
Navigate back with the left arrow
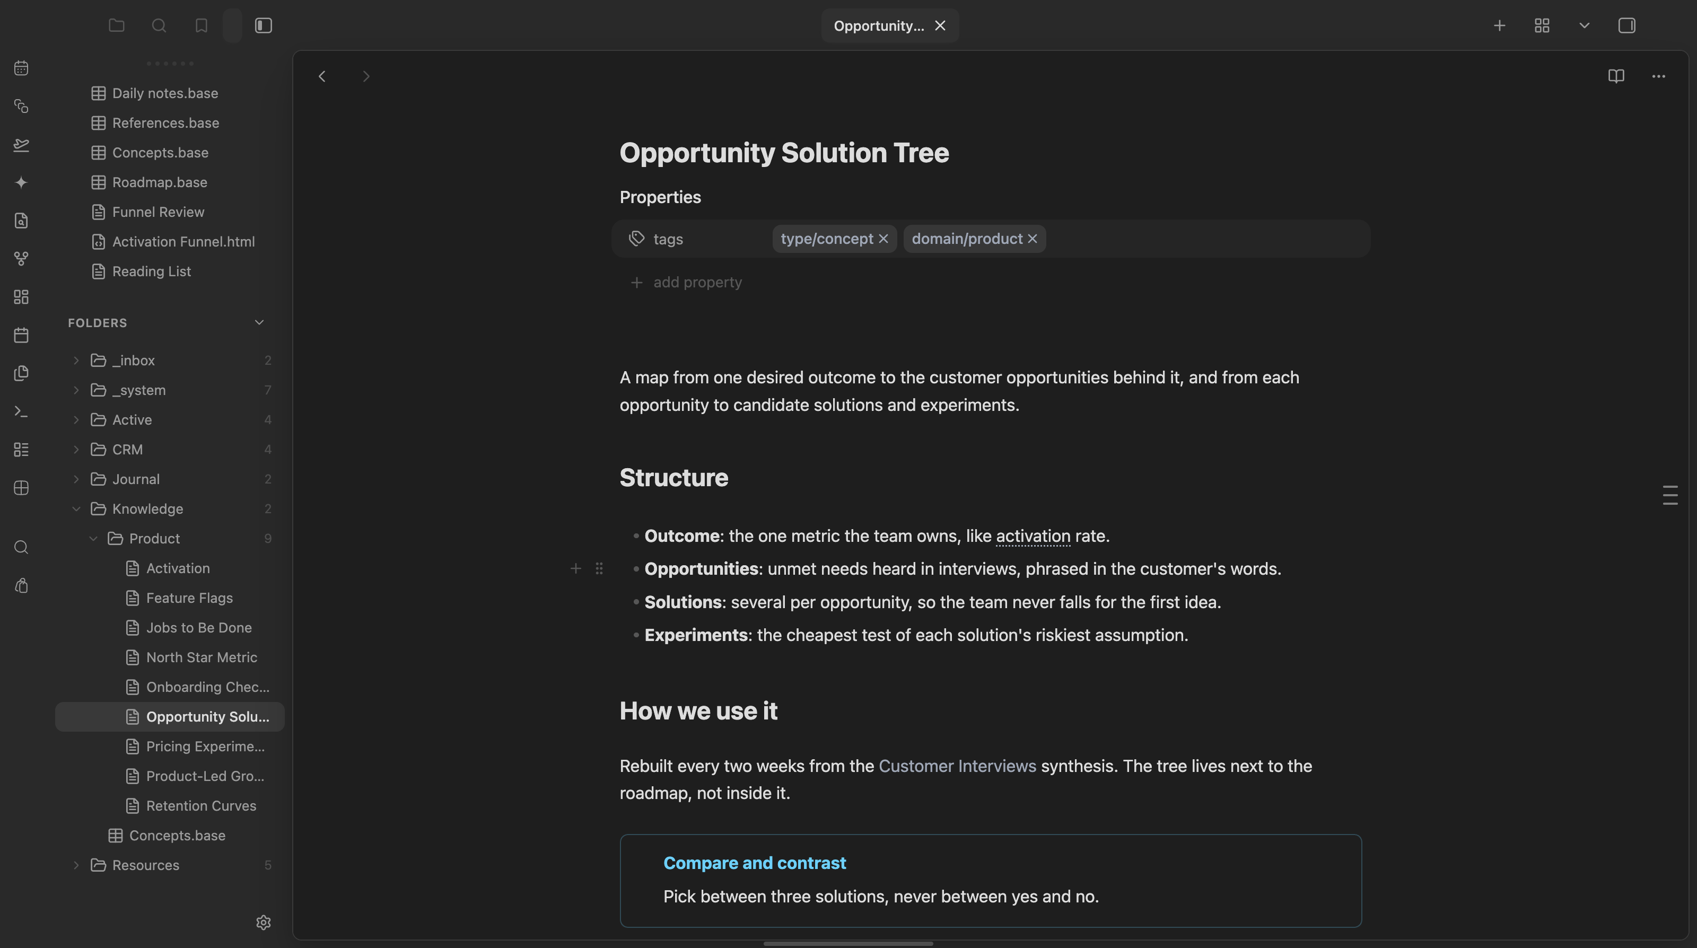(x=322, y=76)
